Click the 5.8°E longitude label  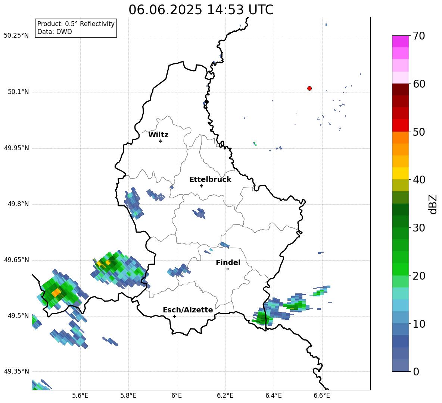128,396
